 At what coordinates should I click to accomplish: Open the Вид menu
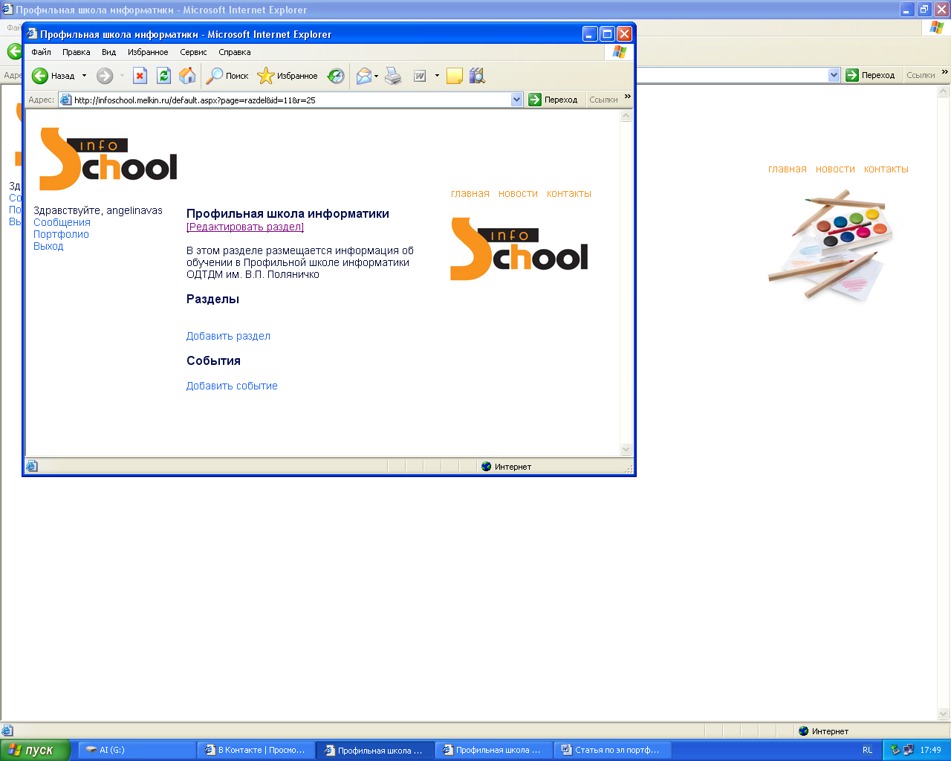[109, 52]
